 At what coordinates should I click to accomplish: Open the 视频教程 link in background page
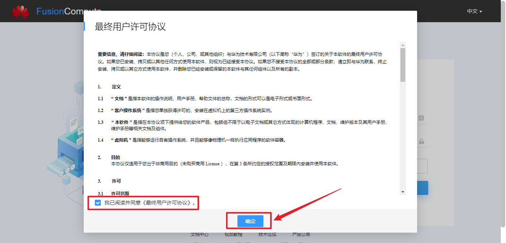[x=233, y=234]
